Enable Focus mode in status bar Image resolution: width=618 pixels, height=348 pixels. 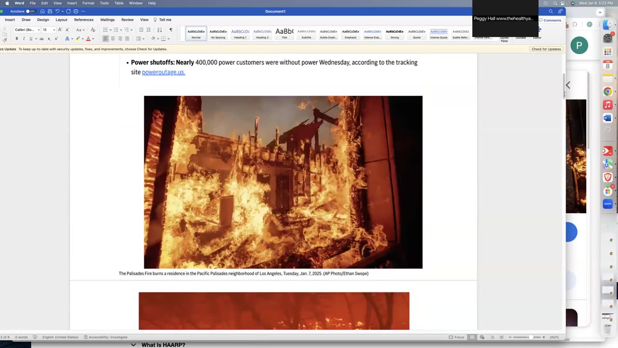457,337
